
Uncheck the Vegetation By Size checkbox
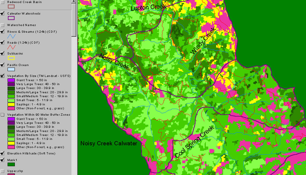[2, 76]
